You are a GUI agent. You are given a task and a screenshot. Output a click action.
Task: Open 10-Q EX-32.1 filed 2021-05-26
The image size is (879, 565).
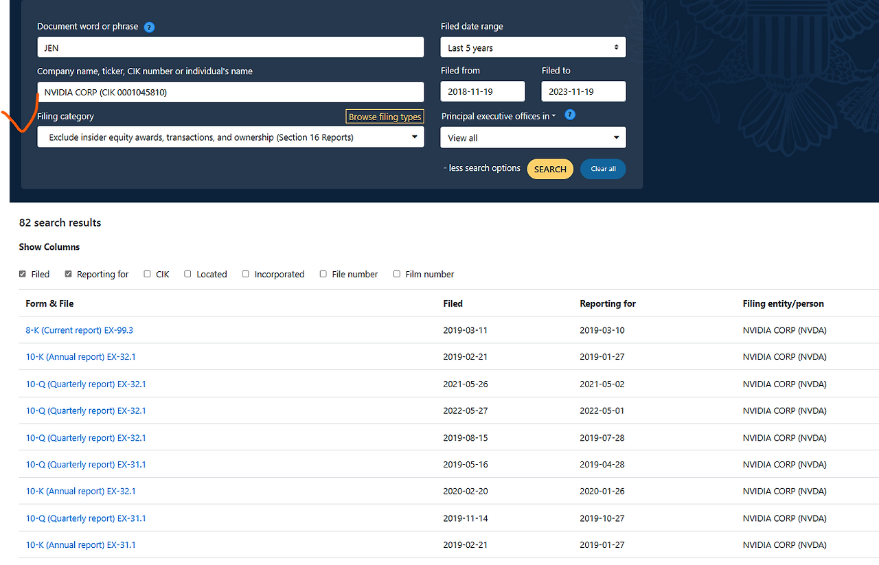pyautogui.click(x=86, y=384)
